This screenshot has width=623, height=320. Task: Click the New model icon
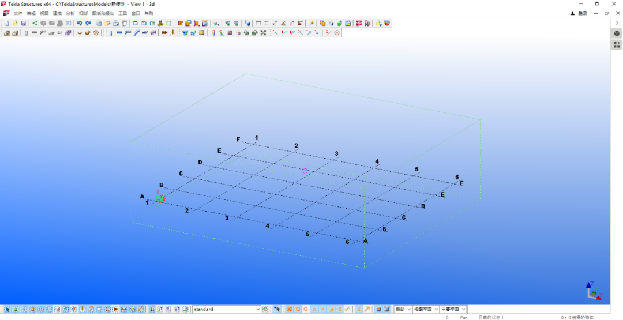click(x=7, y=24)
